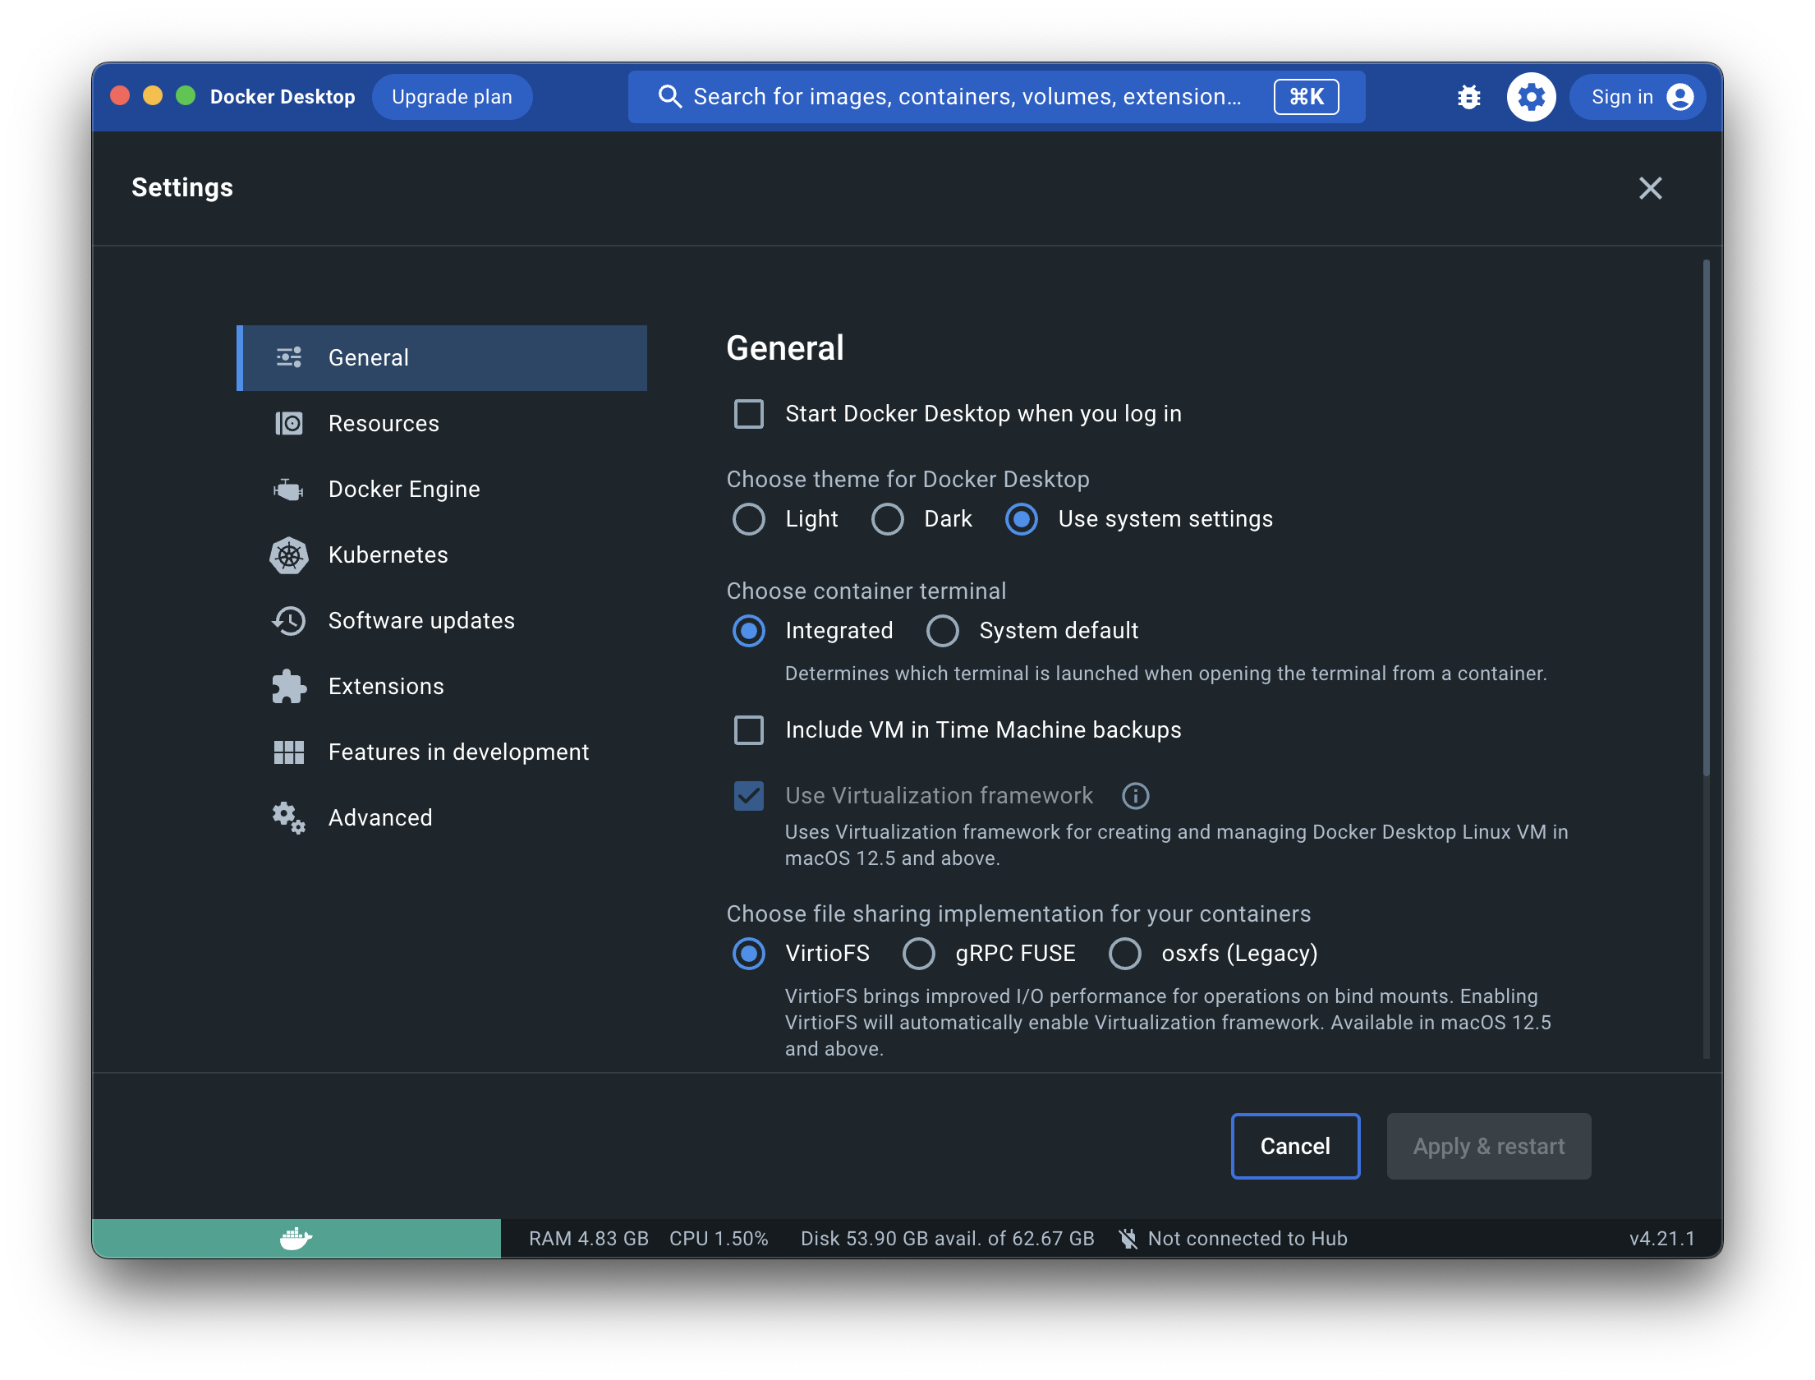The height and width of the screenshot is (1380, 1815).
Task: Select Use system settings theme option
Action: (1022, 519)
